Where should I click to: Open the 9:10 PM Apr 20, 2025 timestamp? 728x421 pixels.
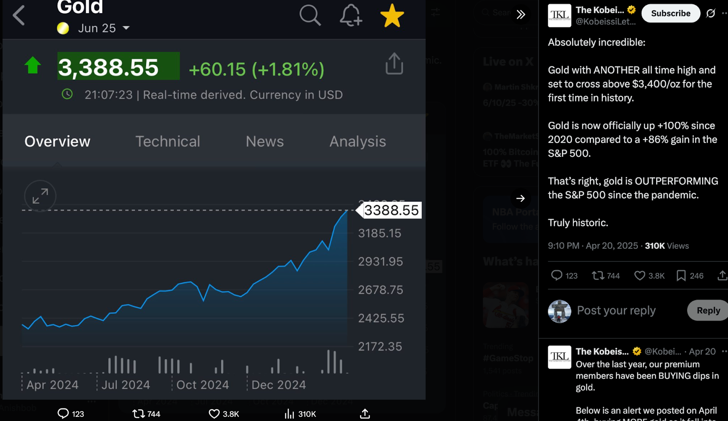click(593, 246)
